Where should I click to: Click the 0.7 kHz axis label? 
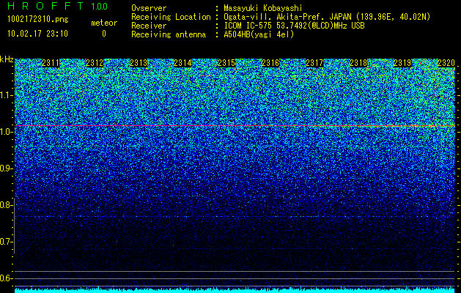(7, 242)
